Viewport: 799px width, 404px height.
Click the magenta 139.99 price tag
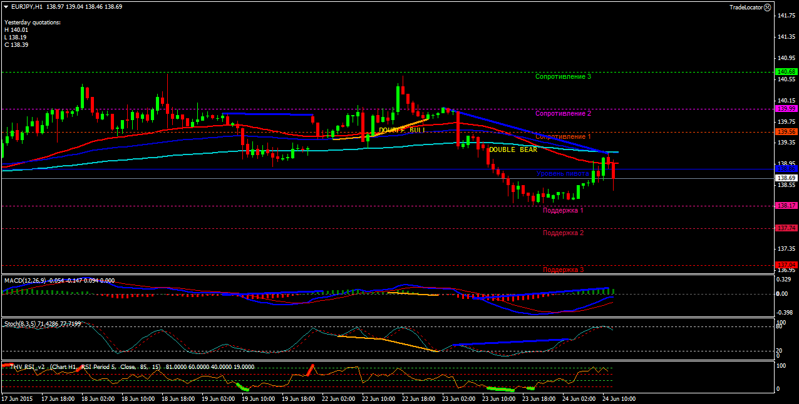(785, 109)
